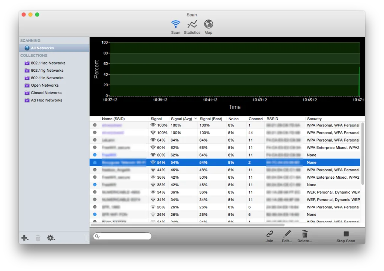Screen dimensions: 384x271
Task: Switch to the Statistics view
Action: click(x=192, y=25)
